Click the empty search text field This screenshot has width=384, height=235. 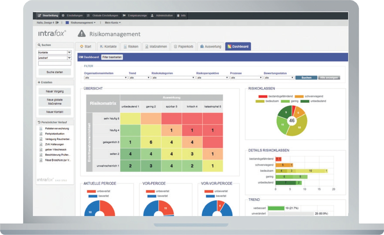[55, 63]
